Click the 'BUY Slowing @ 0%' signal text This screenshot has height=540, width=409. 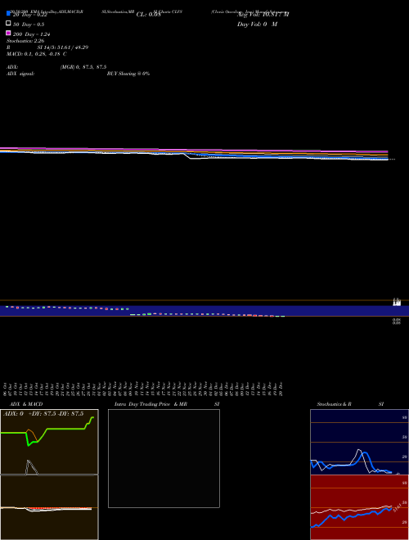click(x=128, y=74)
